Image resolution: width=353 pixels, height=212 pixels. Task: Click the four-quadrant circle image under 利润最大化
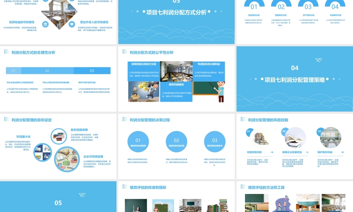click(x=43, y=152)
